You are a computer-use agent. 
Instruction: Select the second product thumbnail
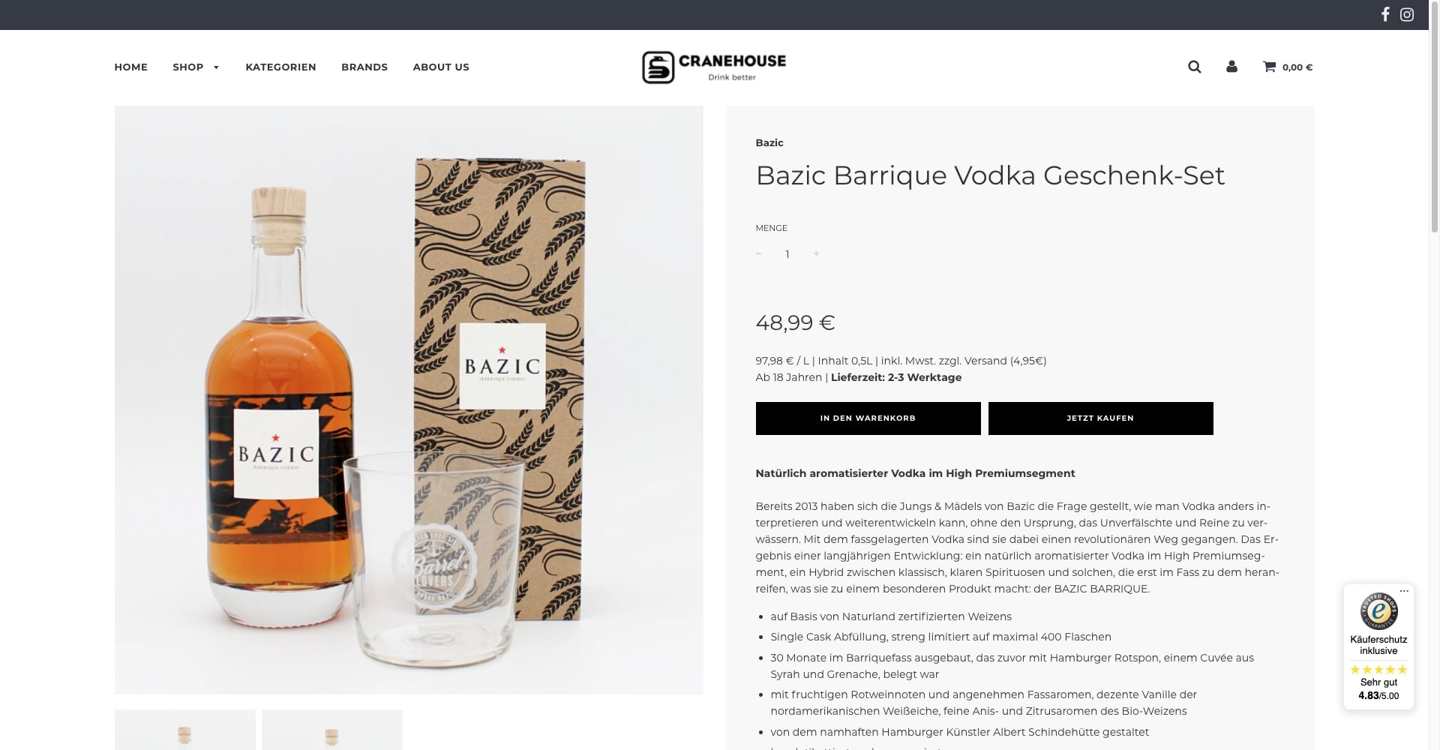pos(332,730)
